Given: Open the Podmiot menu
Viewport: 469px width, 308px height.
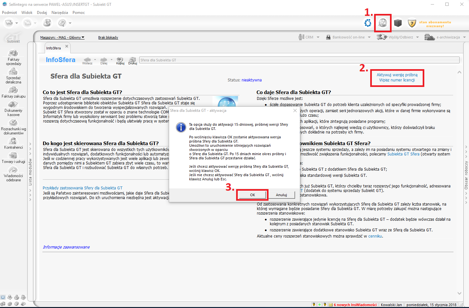Looking at the screenshot, I should pyautogui.click(x=9, y=13).
